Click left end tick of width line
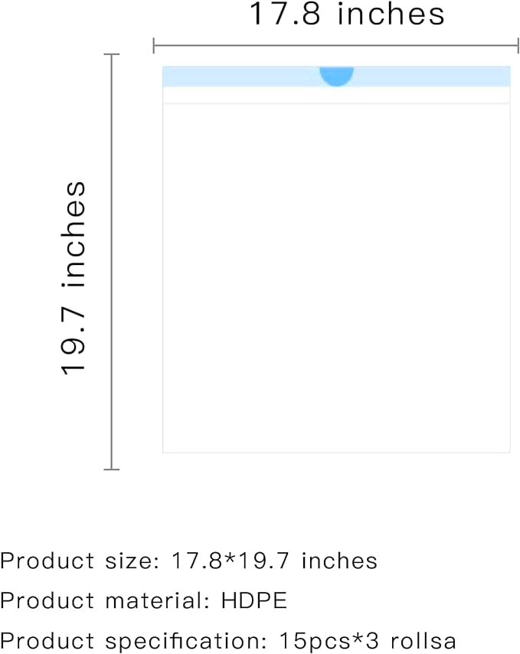520x654 pixels. tap(154, 45)
